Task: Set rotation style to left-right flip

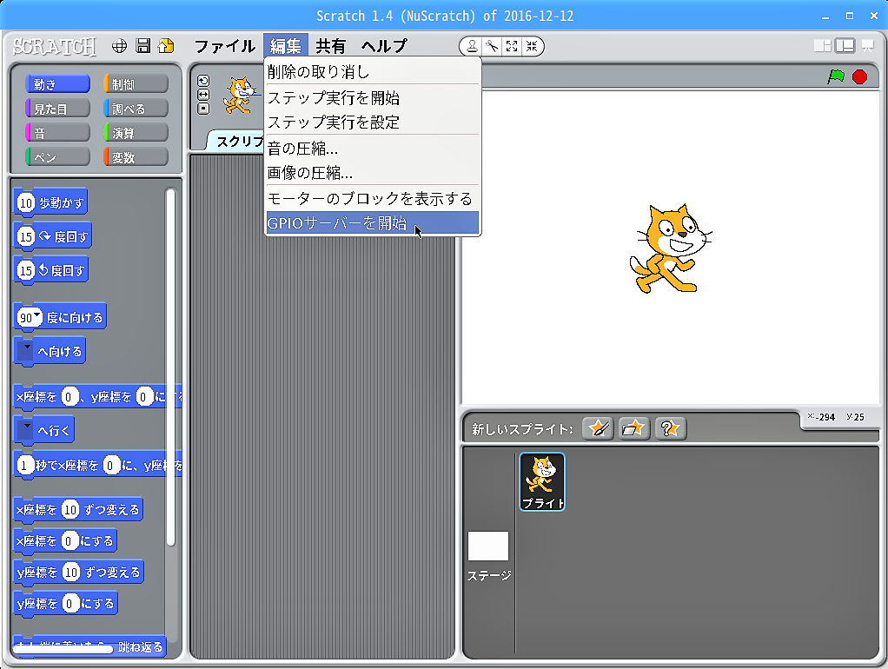Action: (203, 94)
